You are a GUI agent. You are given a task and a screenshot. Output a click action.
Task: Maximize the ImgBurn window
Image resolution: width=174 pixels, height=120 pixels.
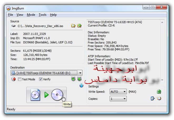tap(152, 7)
